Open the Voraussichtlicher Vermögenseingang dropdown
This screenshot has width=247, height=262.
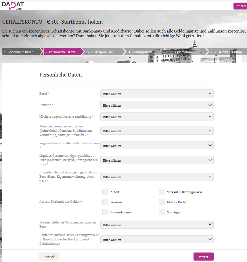pyautogui.click(x=157, y=225)
